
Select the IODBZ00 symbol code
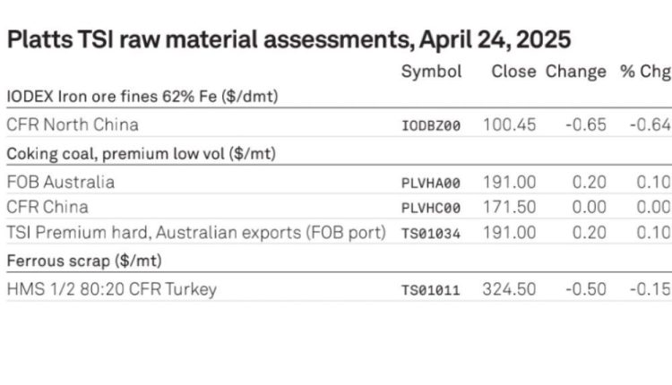pos(431,126)
